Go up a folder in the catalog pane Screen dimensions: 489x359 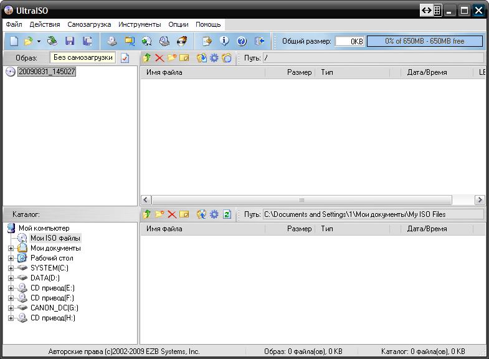(x=147, y=214)
